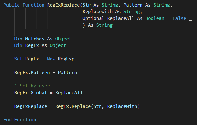Click Matches variable in Dim statement
The width and height of the screenshot is (197, 125).
tap(35, 39)
